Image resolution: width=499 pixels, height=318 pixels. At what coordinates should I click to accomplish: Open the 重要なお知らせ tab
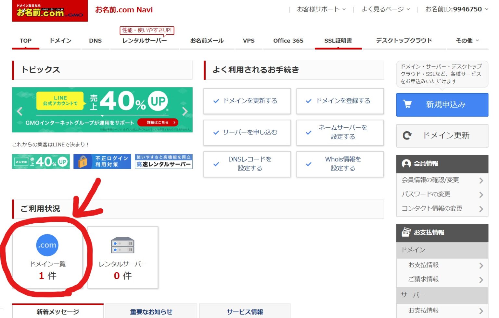click(x=151, y=312)
